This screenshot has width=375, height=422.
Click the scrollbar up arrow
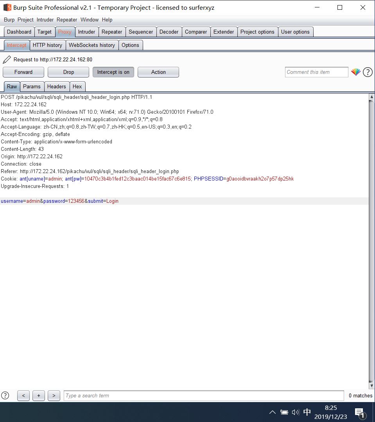pyautogui.click(x=371, y=97)
